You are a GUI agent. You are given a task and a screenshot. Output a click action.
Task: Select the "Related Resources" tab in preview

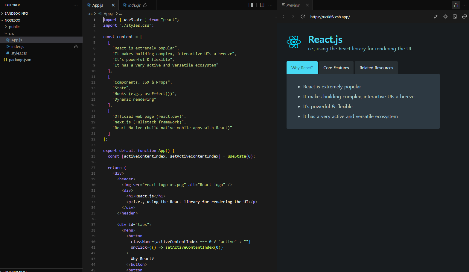tap(376, 67)
